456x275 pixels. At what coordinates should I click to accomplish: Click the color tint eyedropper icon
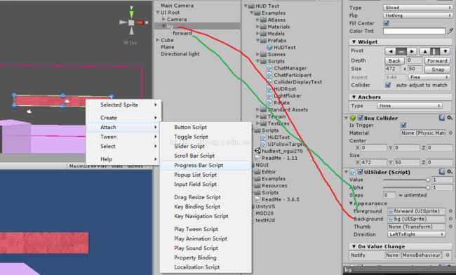click(x=450, y=31)
